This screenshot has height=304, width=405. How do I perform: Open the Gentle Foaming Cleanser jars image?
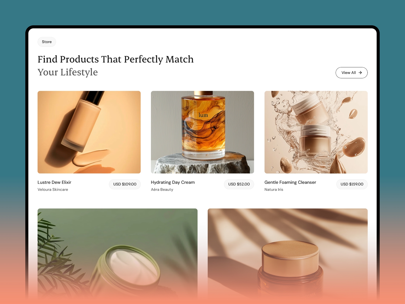click(x=316, y=132)
